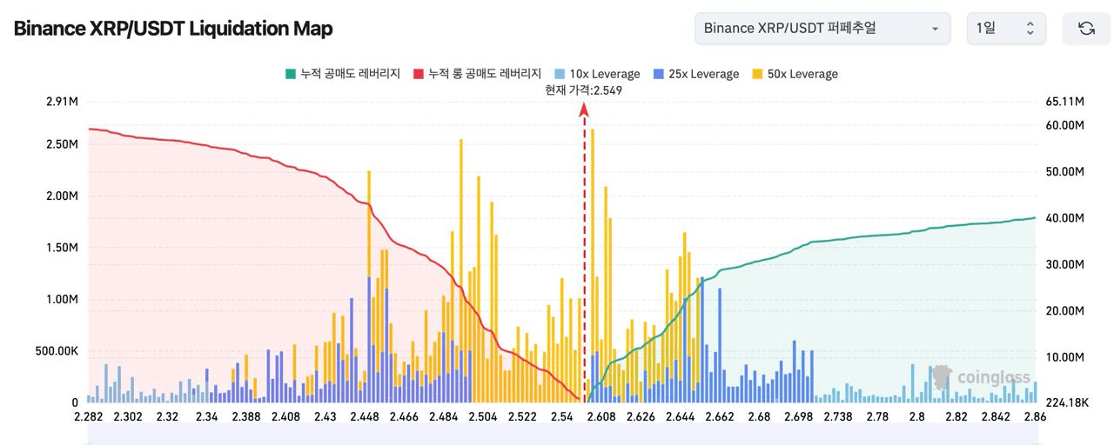Screen dimensions: 1114x445
Task: Click the caret arrow in the pair dropdown
Action: point(935,29)
